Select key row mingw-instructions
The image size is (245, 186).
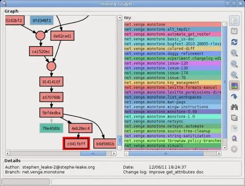[x=173, y=107]
